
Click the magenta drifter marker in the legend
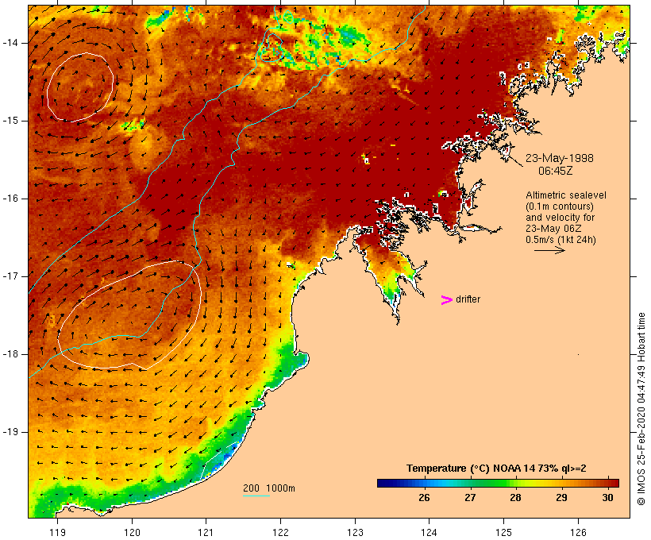pos(447,300)
